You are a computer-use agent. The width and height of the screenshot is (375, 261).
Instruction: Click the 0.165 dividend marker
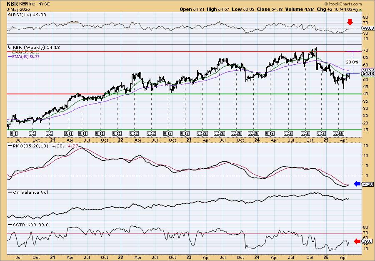339,134
